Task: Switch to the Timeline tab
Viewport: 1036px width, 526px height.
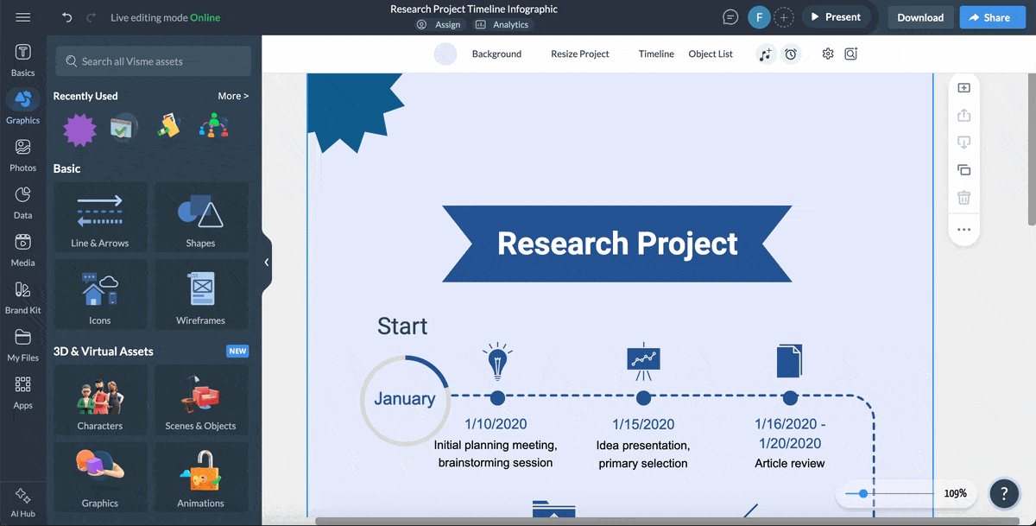Action: point(656,54)
